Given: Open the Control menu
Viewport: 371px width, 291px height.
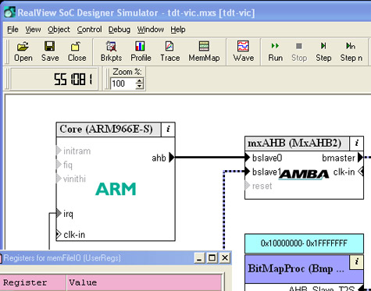Looking at the screenshot, I should pos(89,30).
